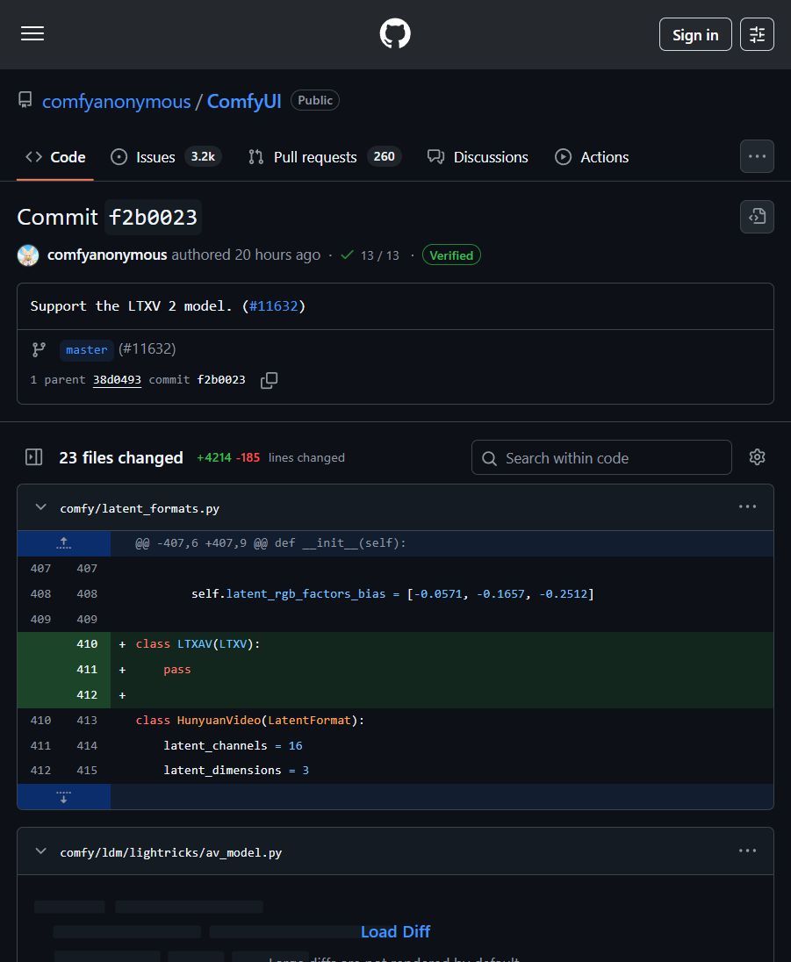Focus the Search within code field
Image resolution: width=791 pixels, height=962 pixels.
(601, 457)
